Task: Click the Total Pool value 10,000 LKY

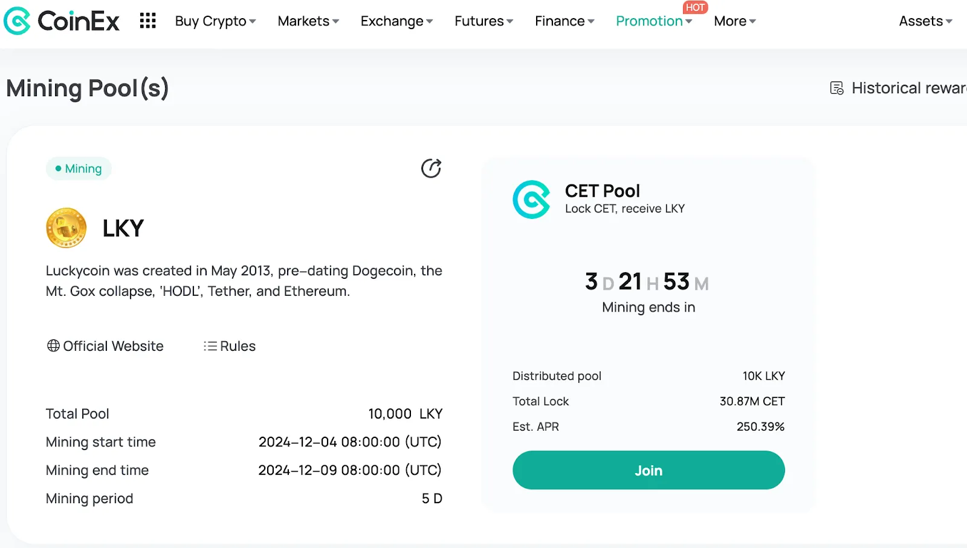Action: coord(406,414)
